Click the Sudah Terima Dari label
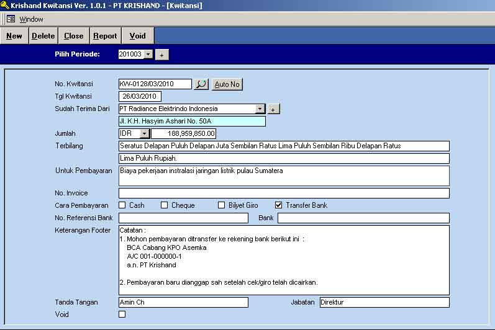 82,109
